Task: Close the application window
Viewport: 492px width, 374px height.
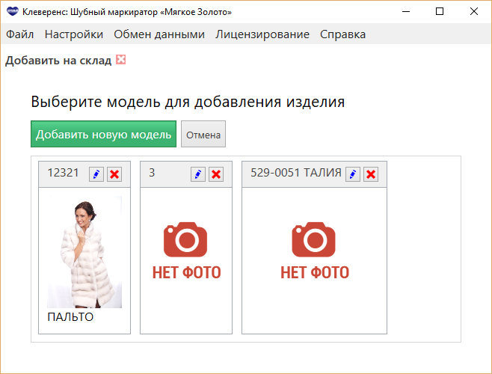Action: point(474,12)
